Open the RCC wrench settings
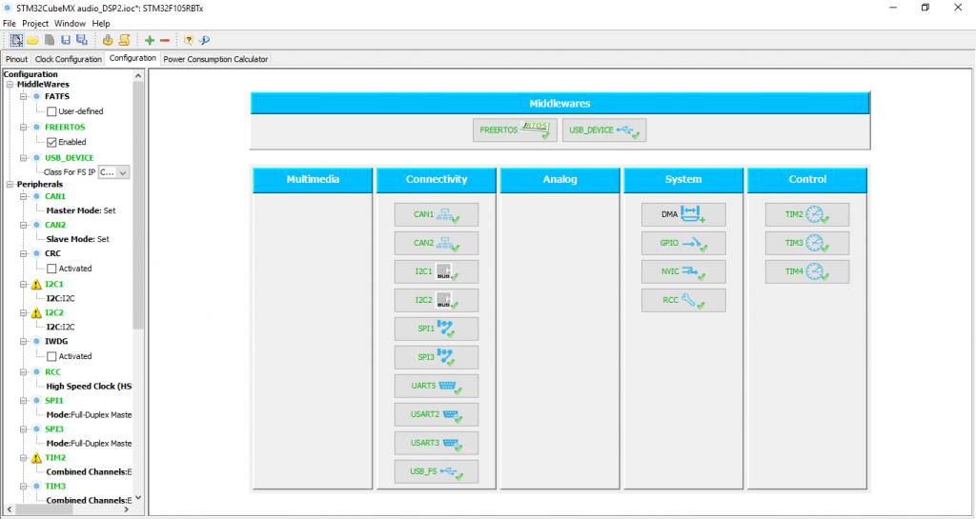976x519 pixels. tap(683, 301)
